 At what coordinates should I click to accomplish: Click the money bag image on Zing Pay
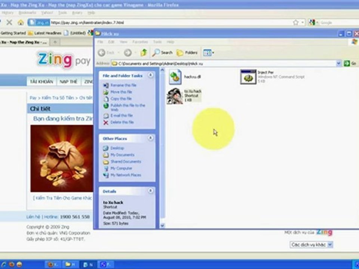(62, 158)
